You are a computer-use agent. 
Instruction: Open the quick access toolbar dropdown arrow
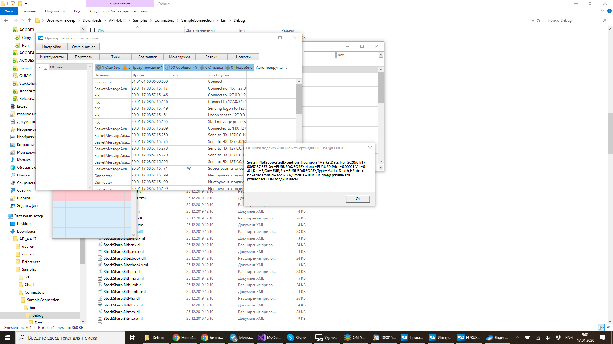tap(26, 4)
